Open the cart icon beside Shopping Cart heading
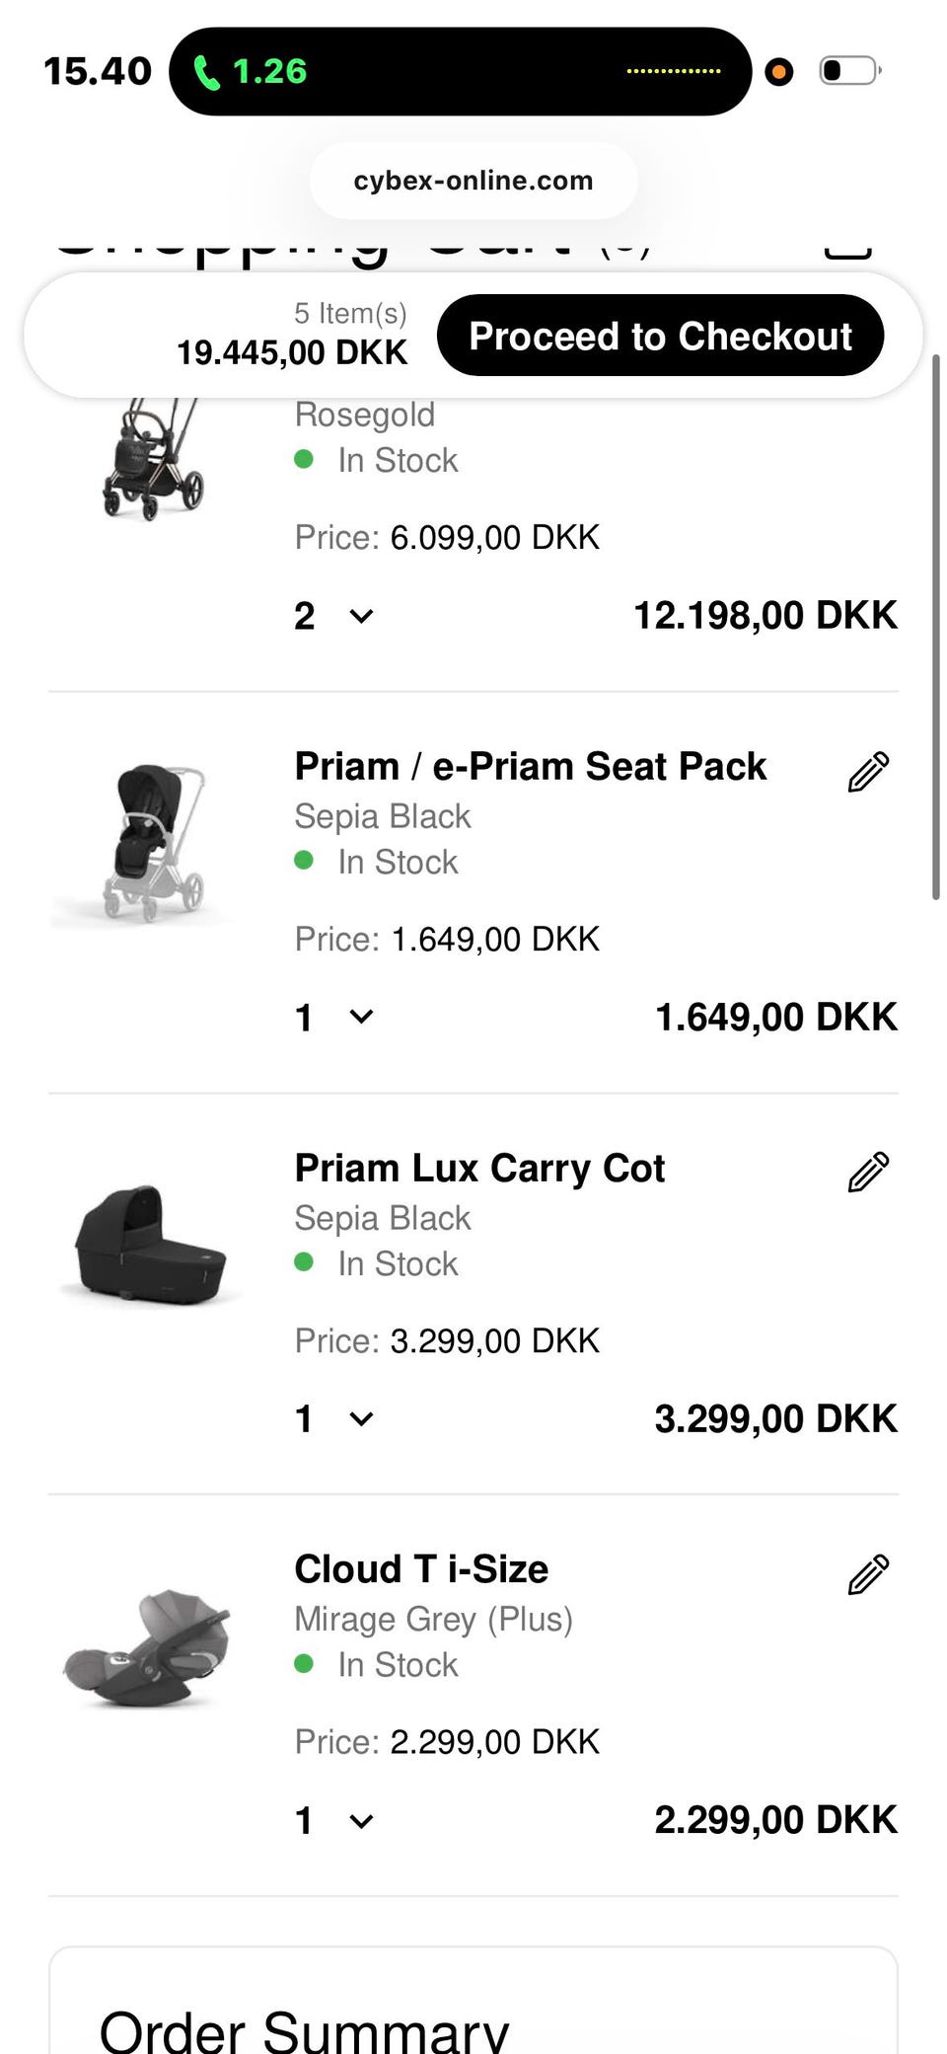This screenshot has height=2054, width=947. (x=847, y=247)
